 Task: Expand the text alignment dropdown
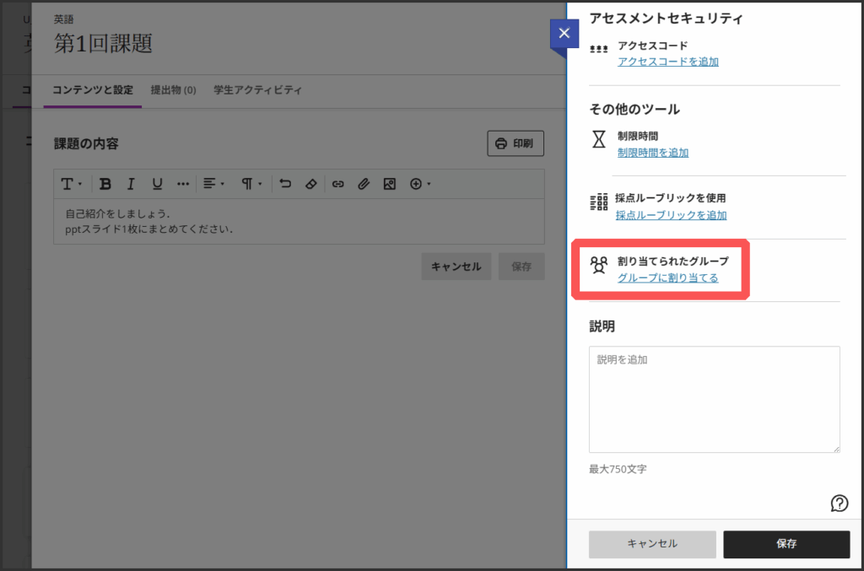tap(213, 184)
